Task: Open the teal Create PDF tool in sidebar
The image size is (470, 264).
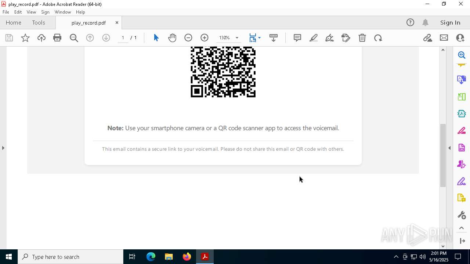Action: [x=462, y=114]
